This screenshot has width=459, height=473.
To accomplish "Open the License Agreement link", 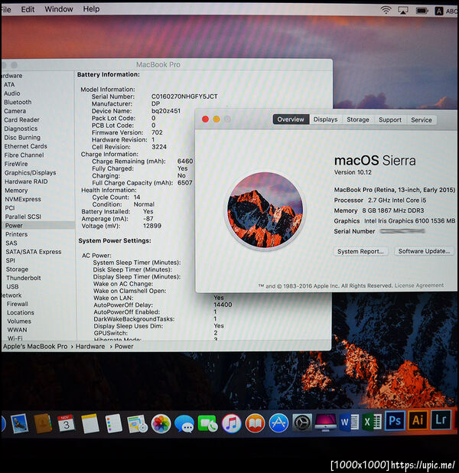I will coord(419,285).
